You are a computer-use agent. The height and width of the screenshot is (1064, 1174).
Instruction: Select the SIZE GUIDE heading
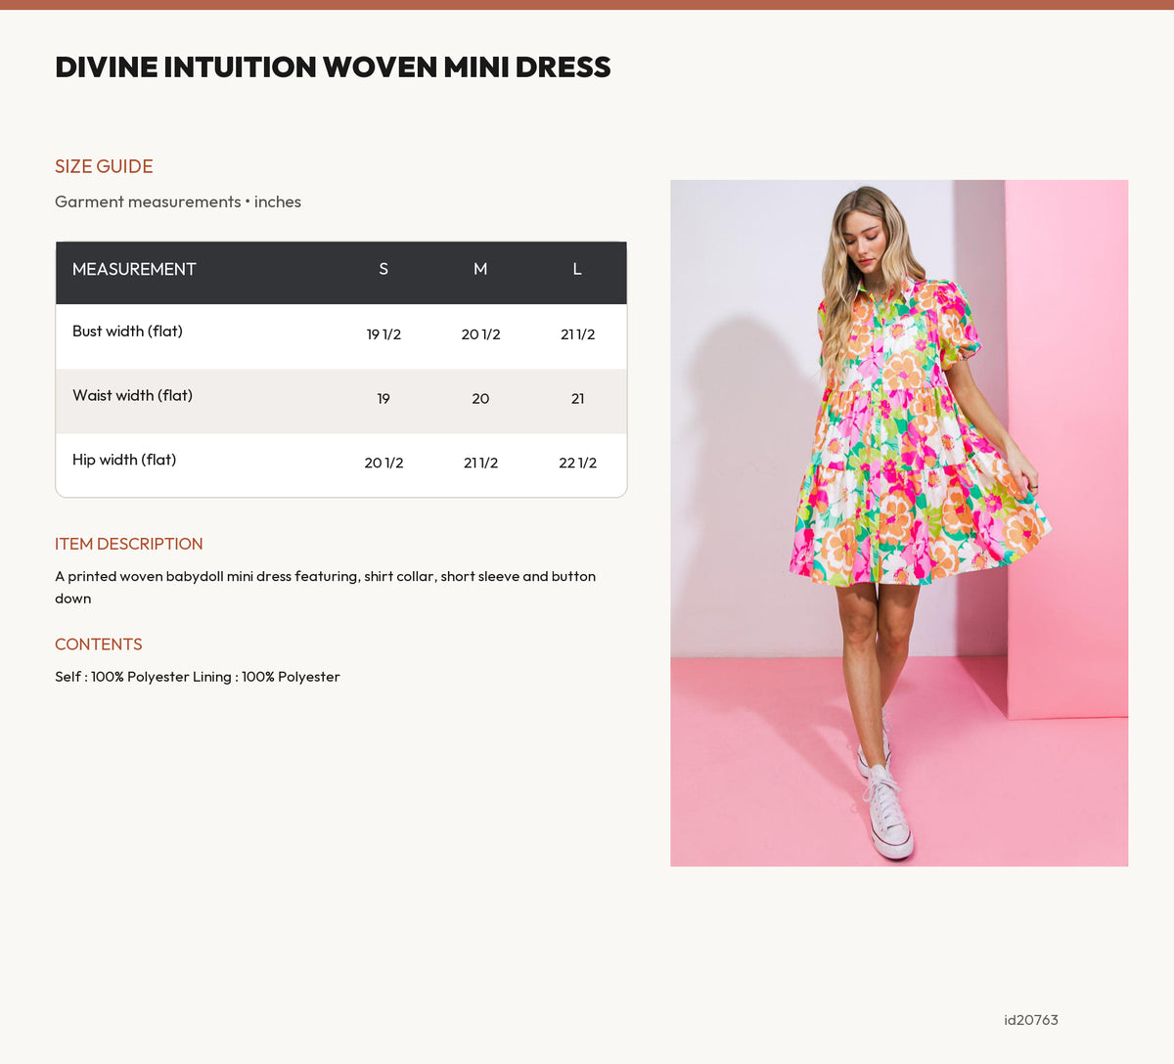pyautogui.click(x=104, y=166)
